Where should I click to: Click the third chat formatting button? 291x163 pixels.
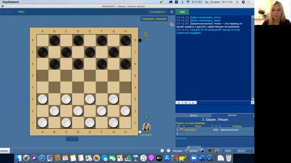click(x=193, y=103)
